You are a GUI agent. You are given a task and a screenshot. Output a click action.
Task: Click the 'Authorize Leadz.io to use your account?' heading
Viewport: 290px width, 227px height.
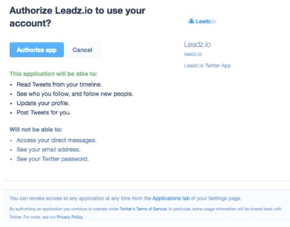click(x=77, y=17)
